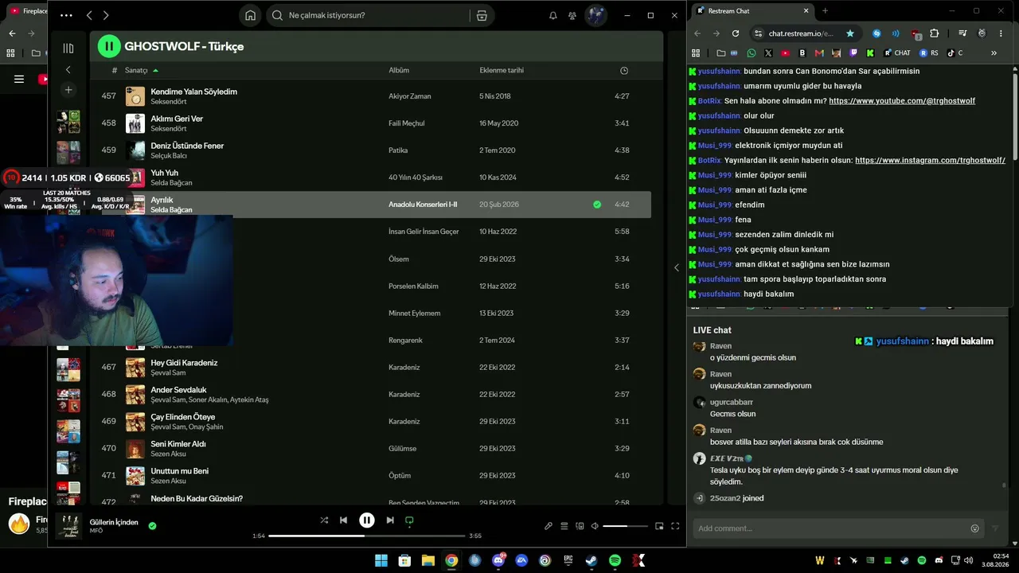
Task: Click the Spotify search box
Action: [367, 15]
